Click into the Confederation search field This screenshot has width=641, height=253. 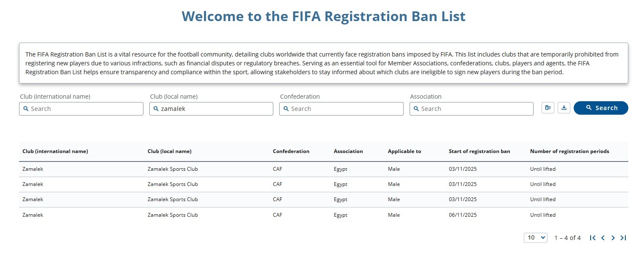tap(341, 109)
